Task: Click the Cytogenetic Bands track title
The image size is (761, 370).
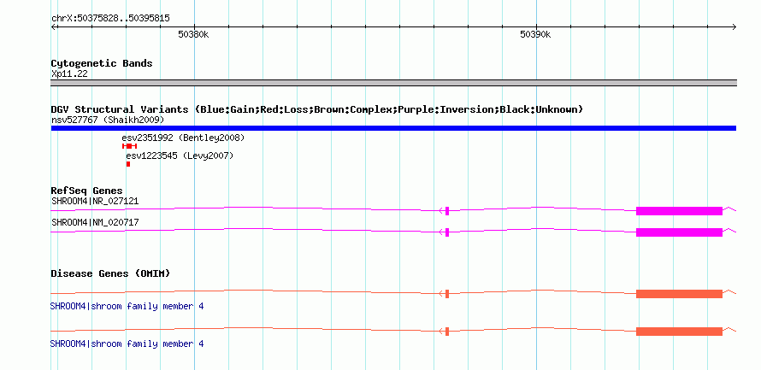Action: coord(102,63)
